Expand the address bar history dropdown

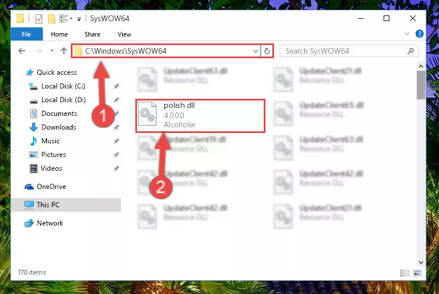pyautogui.click(x=255, y=51)
